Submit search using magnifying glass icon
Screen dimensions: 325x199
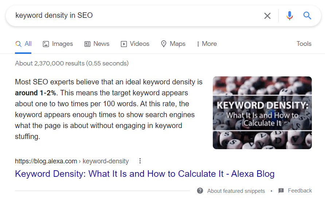click(x=308, y=16)
